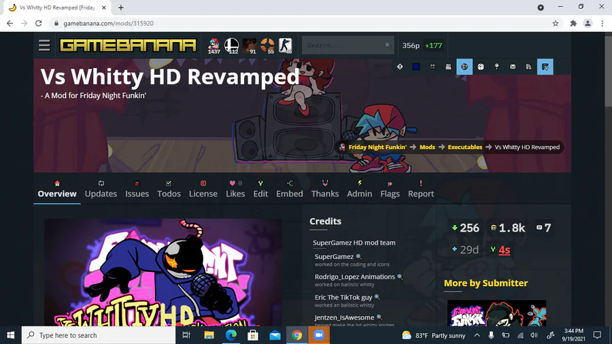Open Rodrigo_Lopez Animations credit profile
The width and height of the screenshot is (612, 344).
[x=355, y=277]
